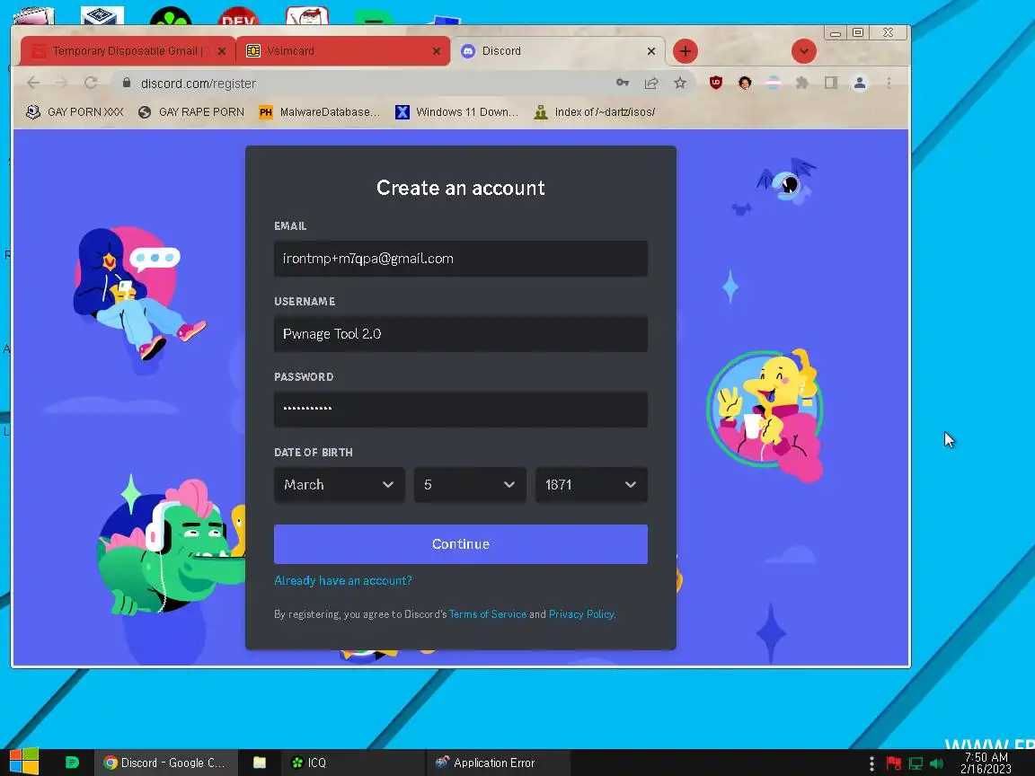
Task: Click the address bar URL
Action: (x=198, y=84)
